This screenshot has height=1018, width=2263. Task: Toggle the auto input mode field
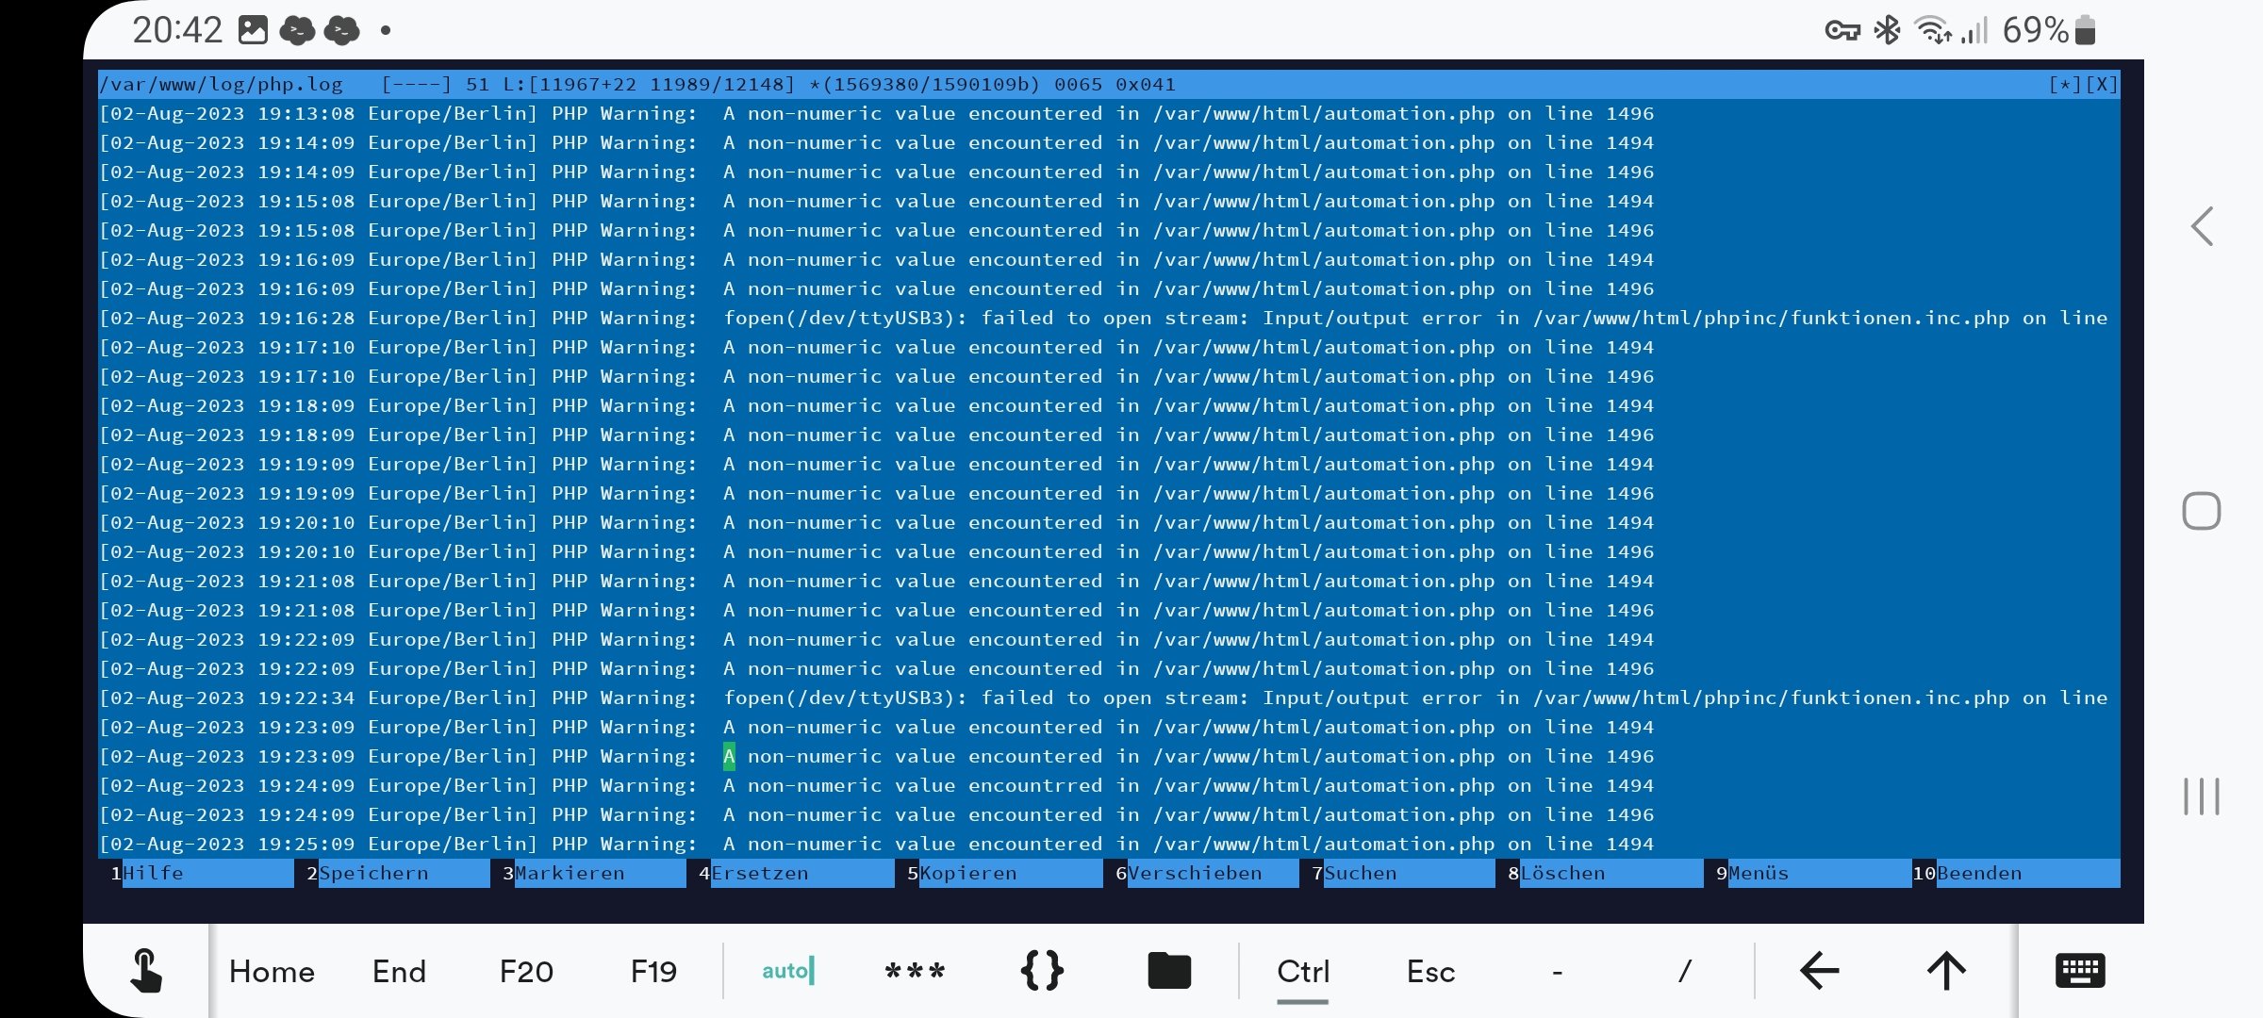(x=787, y=971)
